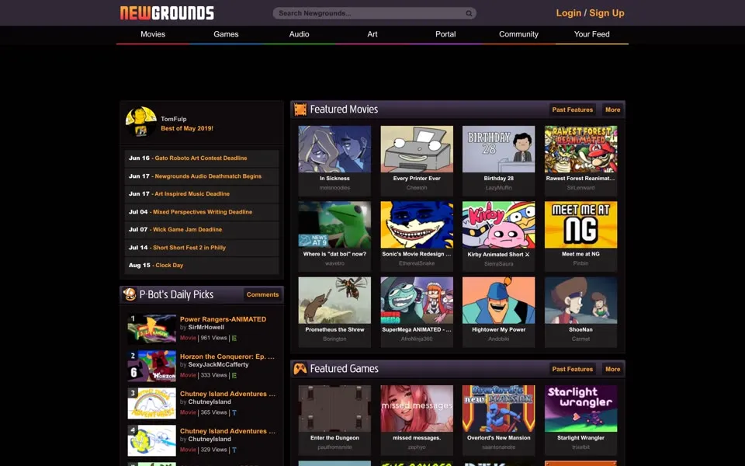Click More in Featured Games
745x466 pixels.
click(613, 369)
